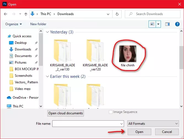Close the Open dialog window
The image size is (184, 139).
[180, 4]
